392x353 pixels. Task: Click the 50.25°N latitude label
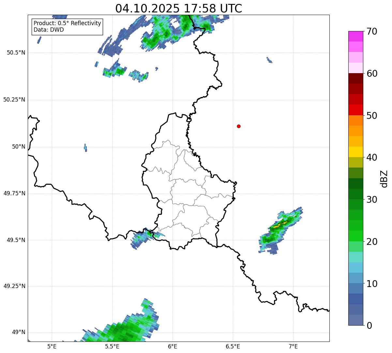click(x=14, y=100)
